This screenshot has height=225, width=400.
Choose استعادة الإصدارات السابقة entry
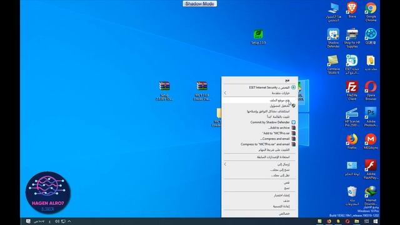260,157
